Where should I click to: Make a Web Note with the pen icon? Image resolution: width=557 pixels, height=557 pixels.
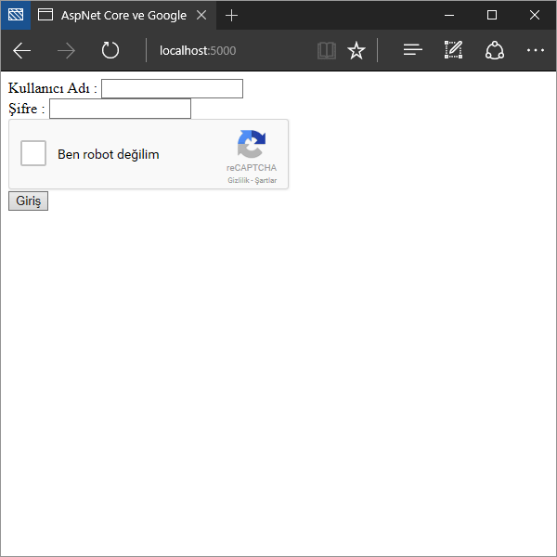point(453,50)
